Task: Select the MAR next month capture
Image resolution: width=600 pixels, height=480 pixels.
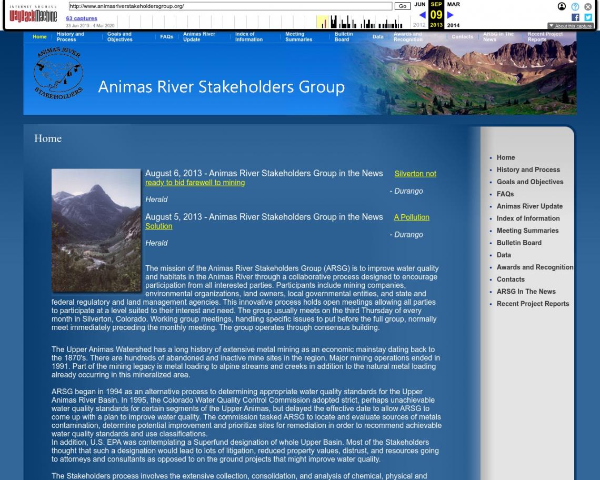Action: (x=454, y=4)
